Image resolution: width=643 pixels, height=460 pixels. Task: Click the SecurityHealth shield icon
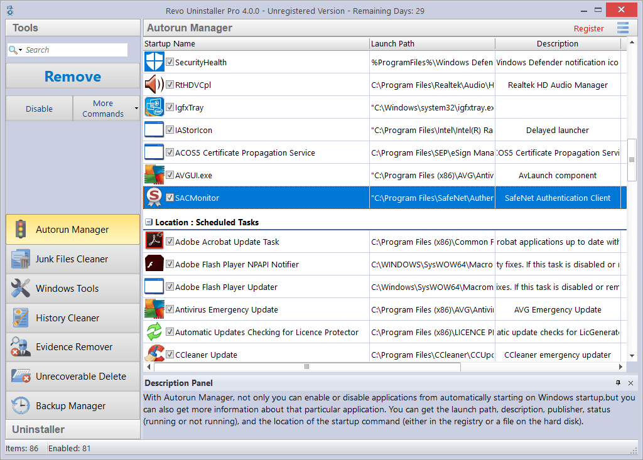(154, 62)
